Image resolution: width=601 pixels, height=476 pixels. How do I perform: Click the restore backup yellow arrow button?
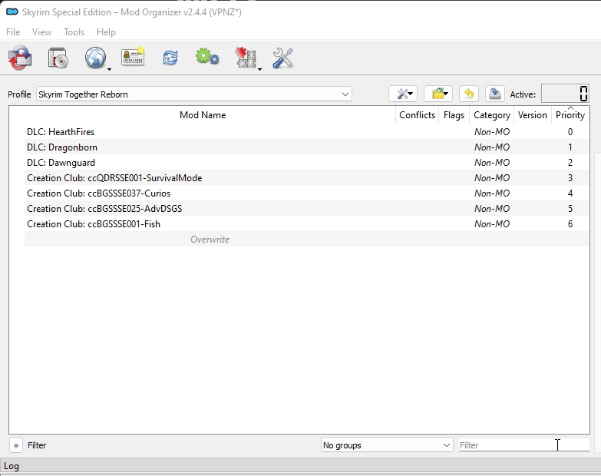point(468,94)
